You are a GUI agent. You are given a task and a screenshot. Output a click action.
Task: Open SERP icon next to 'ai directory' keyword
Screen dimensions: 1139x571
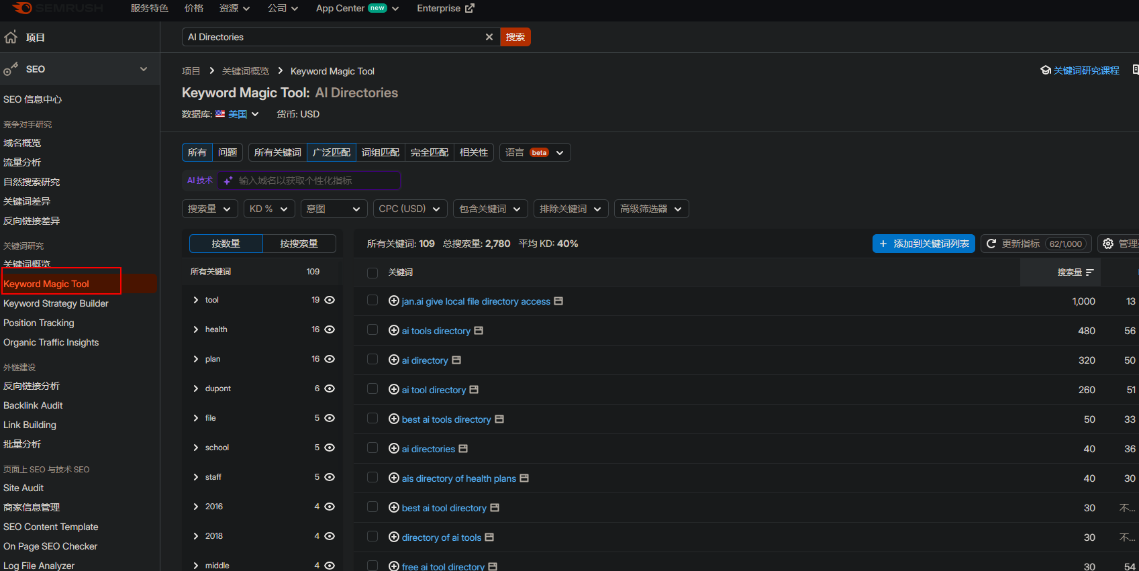tap(456, 360)
